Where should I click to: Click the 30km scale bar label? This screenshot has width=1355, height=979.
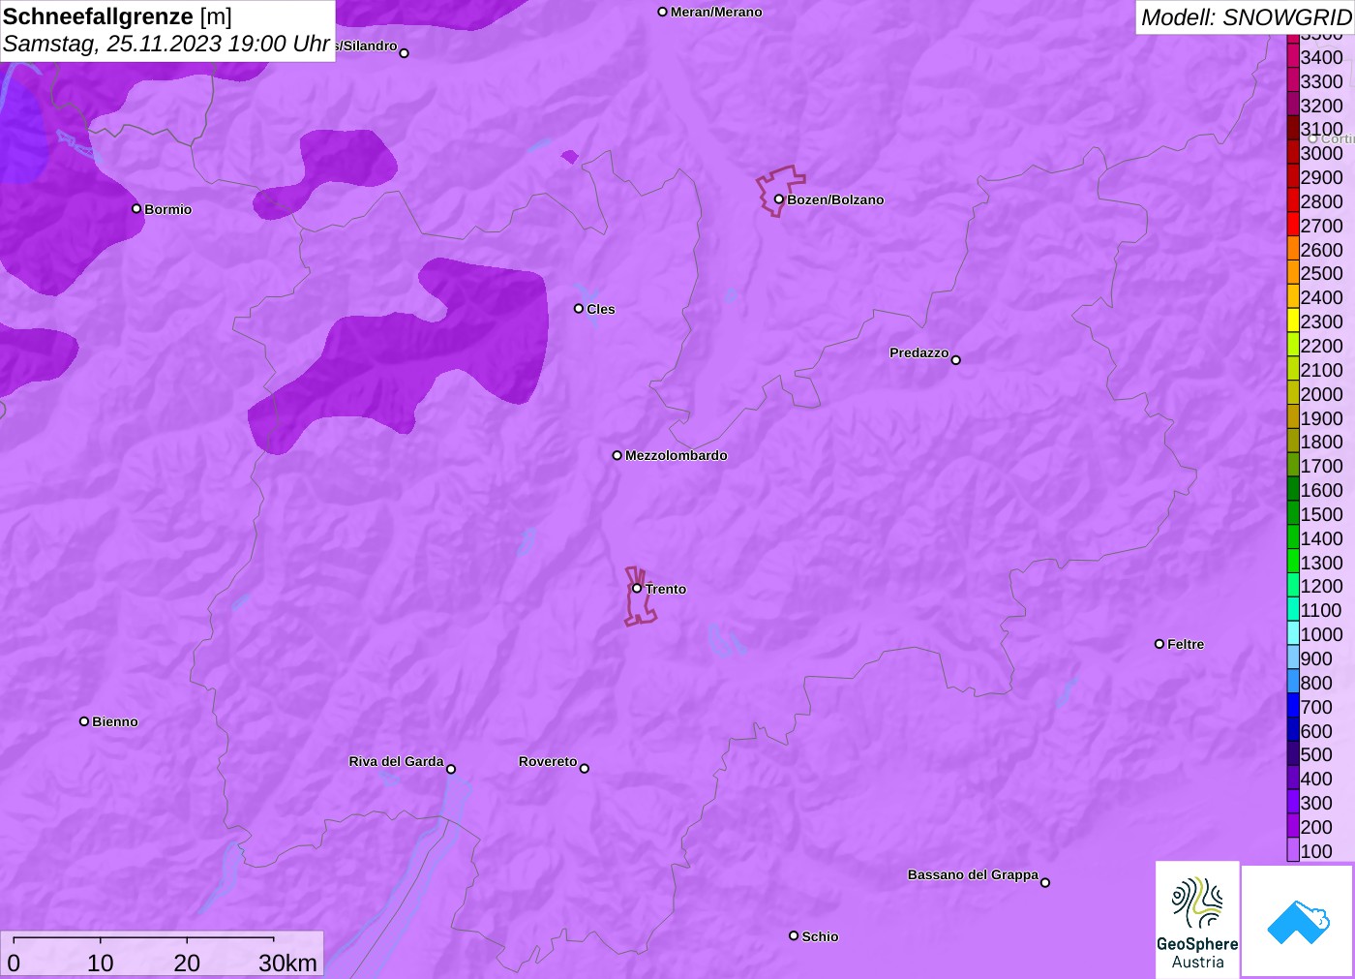click(287, 963)
